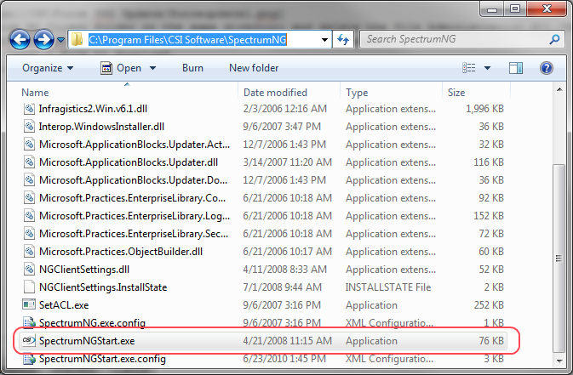Image resolution: width=573 pixels, height=375 pixels.
Task: Sort by the Size column header
Action: click(x=456, y=93)
